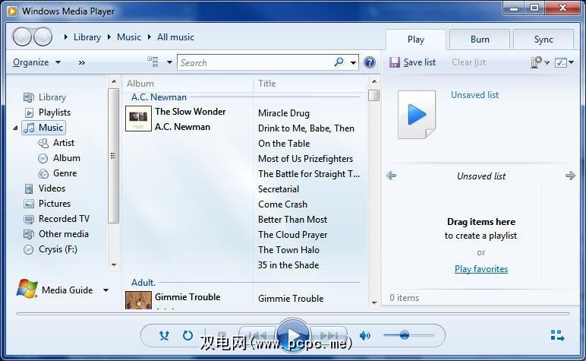Open the Organize menu
The height and width of the screenshot is (361, 586).
36,62
